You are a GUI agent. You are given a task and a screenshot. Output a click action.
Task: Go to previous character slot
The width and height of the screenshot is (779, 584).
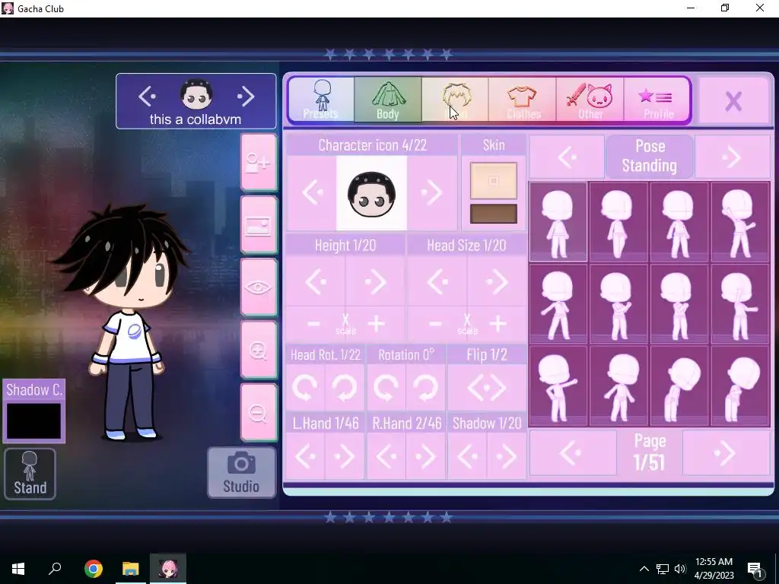[x=147, y=96]
